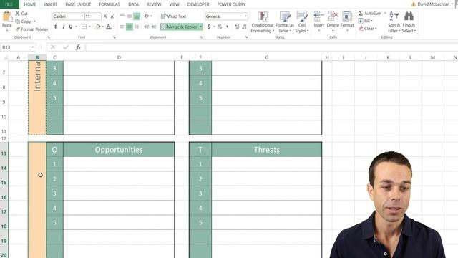Open the FILE tab
Screen dimensions: 458x258
tap(9, 4)
